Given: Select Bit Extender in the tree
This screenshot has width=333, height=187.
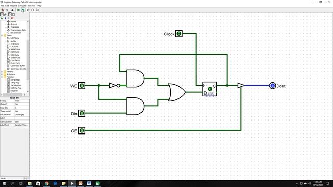Looking at the screenshot, I should coord(16,33).
